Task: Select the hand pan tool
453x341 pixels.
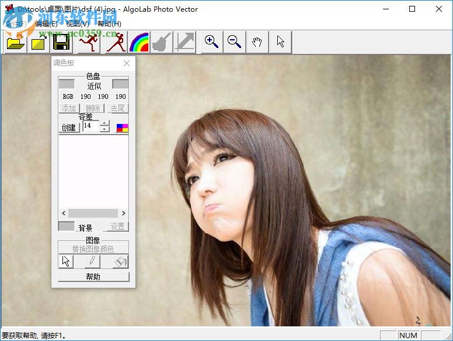Action: tap(257, 42)
